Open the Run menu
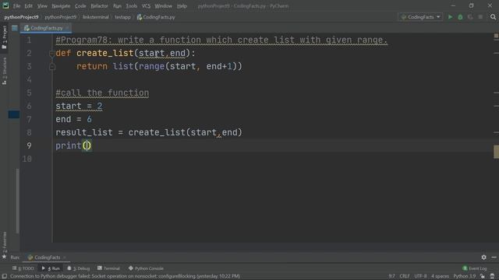Screen dimensions: 499x280 (x=117, y=5)
